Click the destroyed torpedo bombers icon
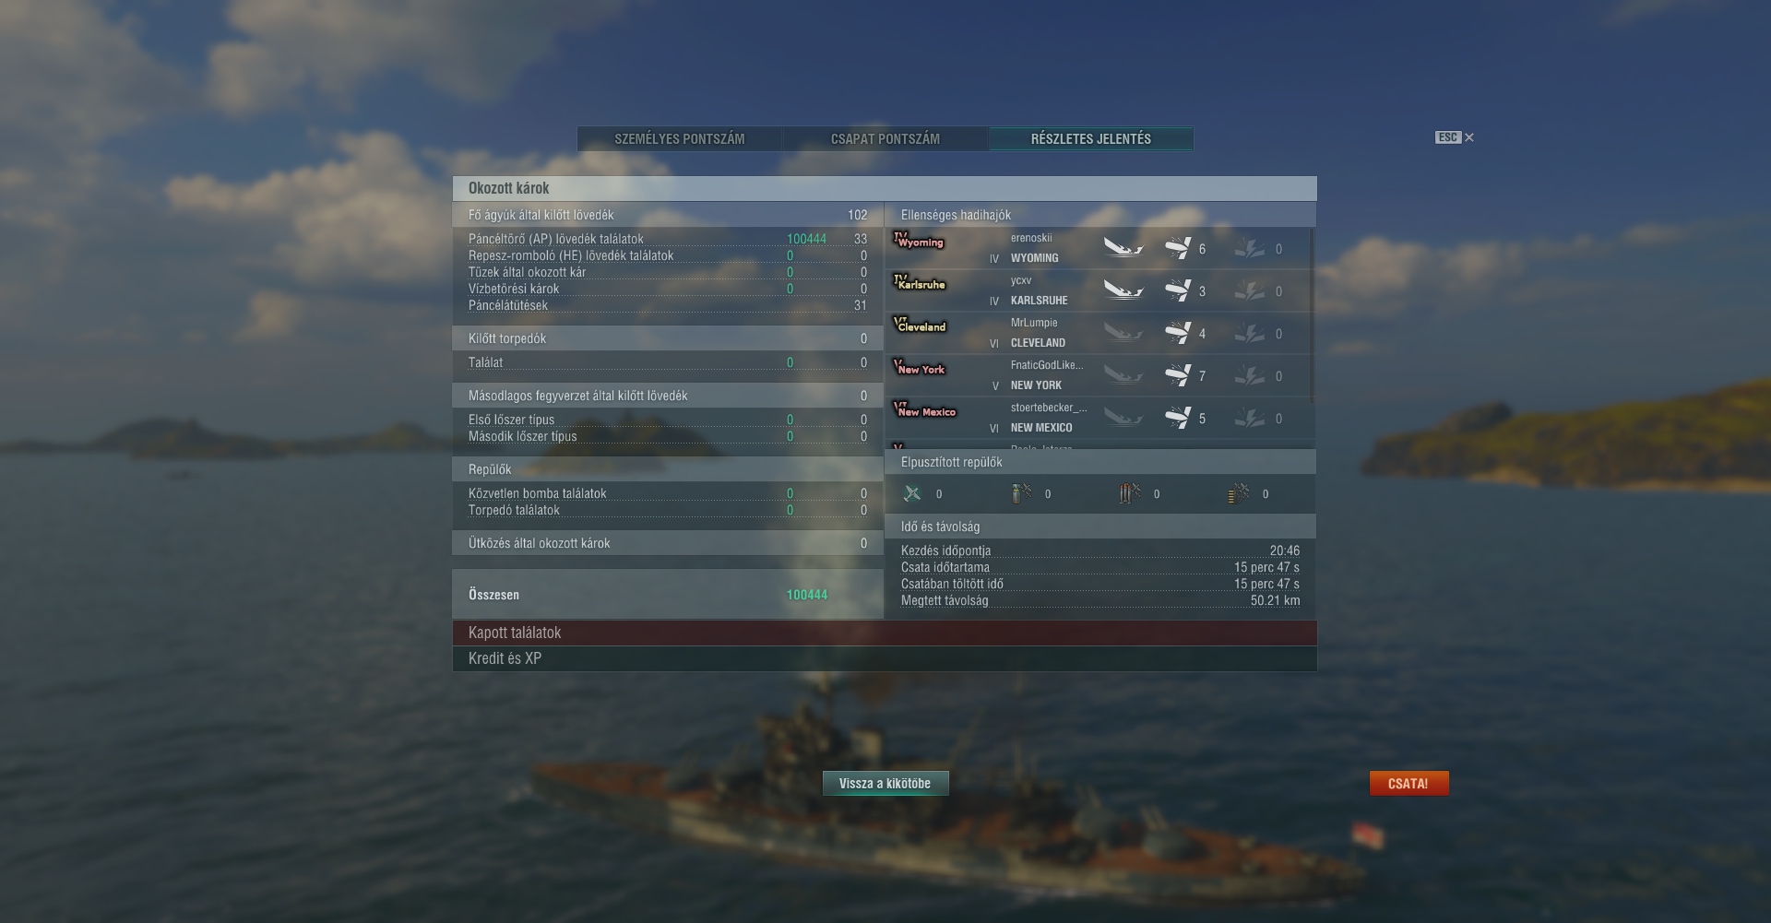This screenshot has width=1771, height=923. (1130, 493)
